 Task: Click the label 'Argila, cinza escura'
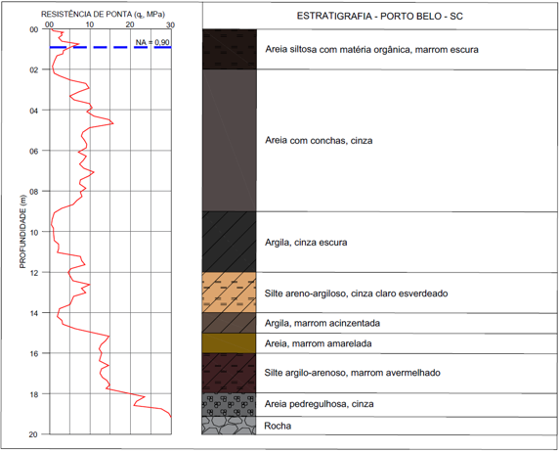pyautogui.click(x=306, y=243)
